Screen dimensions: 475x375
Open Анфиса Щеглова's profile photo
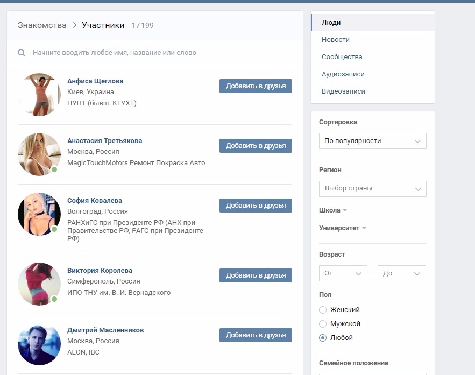pyautogui.click(x=39, y=95)
